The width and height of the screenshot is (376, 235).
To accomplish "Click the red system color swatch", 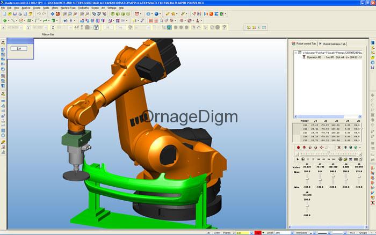I will 258,233.
